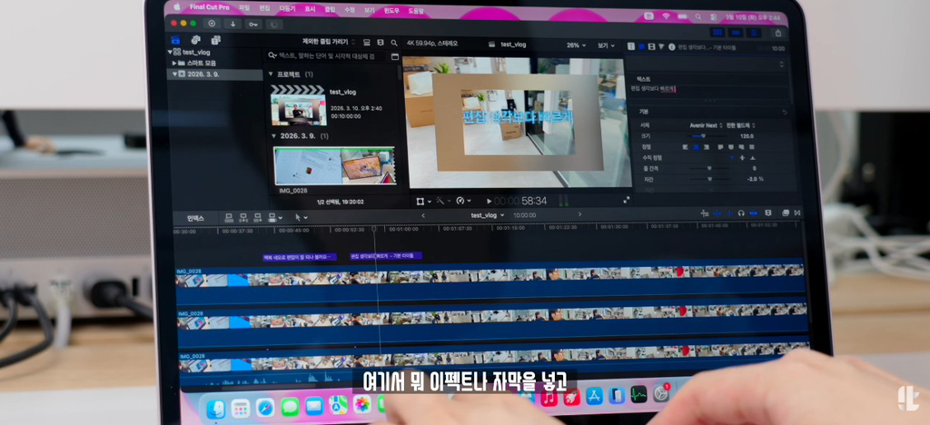The height and width of the screenshot is (425, 930).
Task: Open the 다듬기 menu
Action: point(288,9)
